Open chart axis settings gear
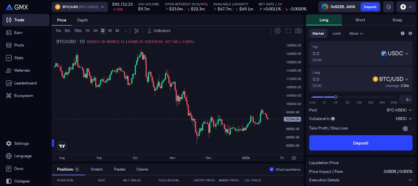Image resolution: width=418 pixels, height=186 pixels. click(294, 158)
